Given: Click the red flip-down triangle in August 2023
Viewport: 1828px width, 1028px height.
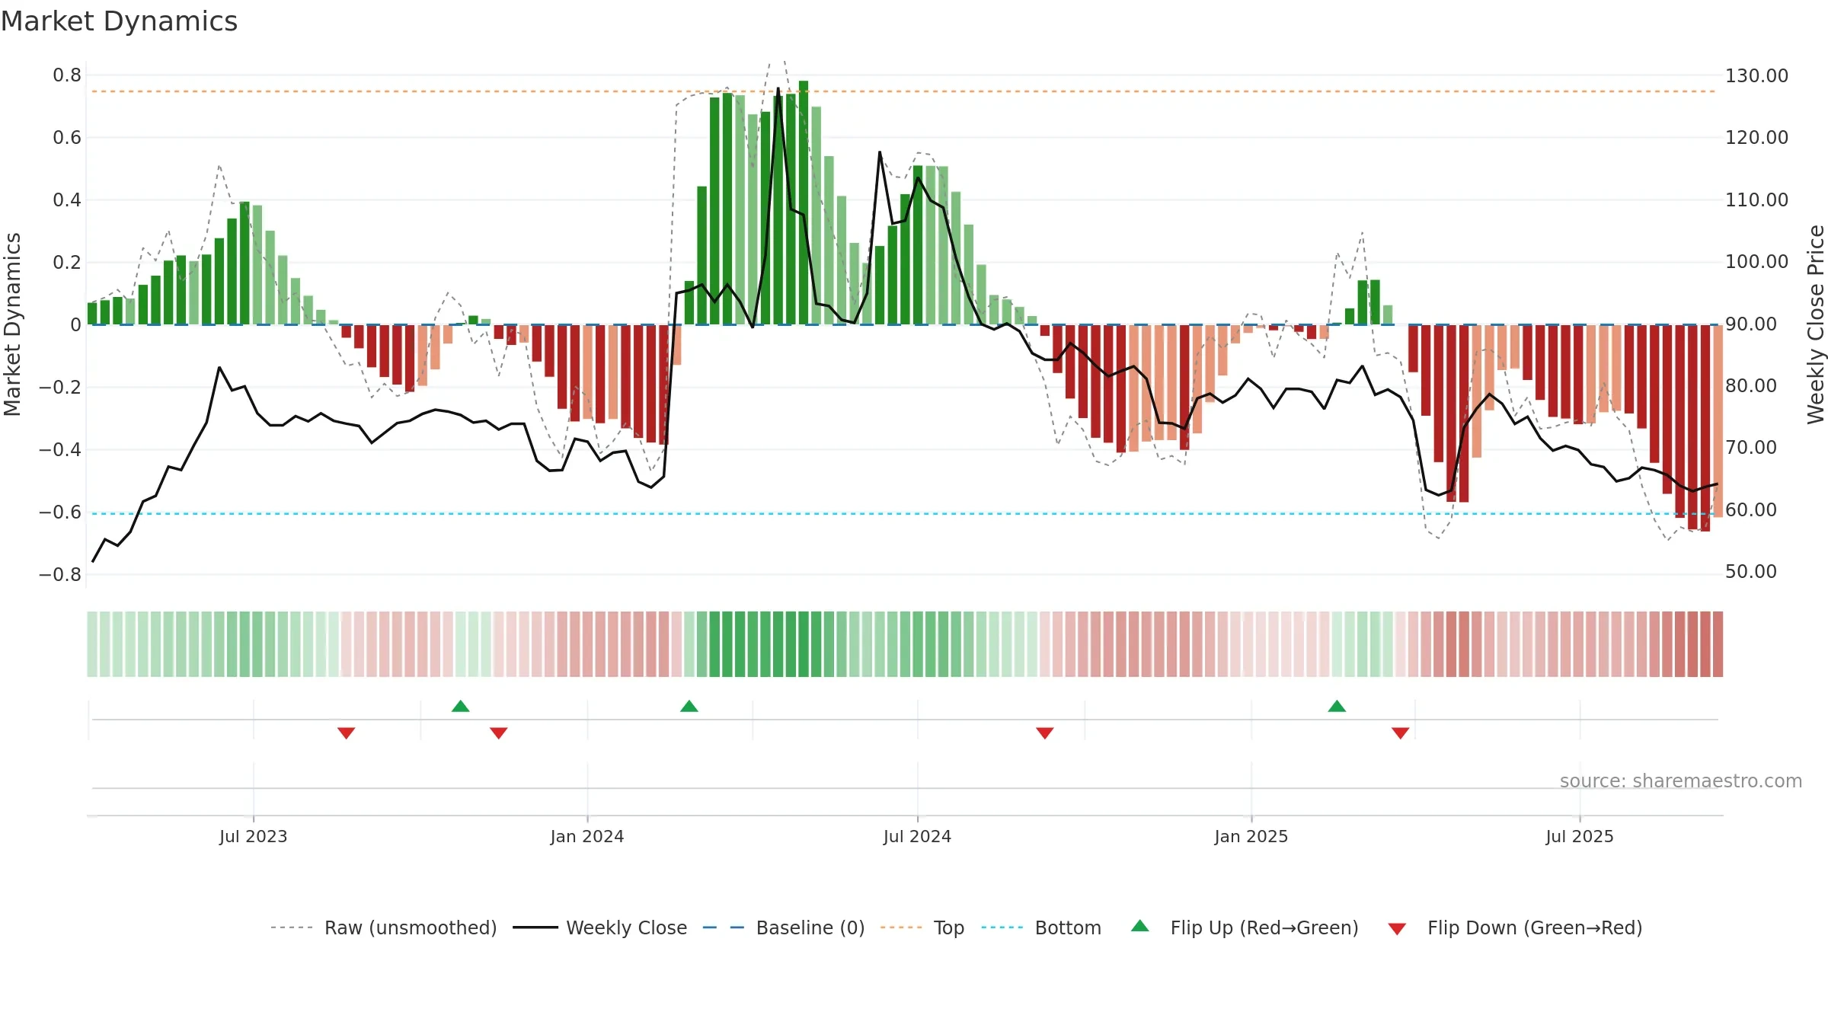Looking at the screenshot, I should coord(347,733).
